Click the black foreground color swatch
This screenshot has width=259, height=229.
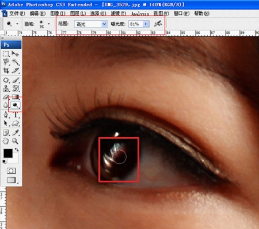click(8, 153)
